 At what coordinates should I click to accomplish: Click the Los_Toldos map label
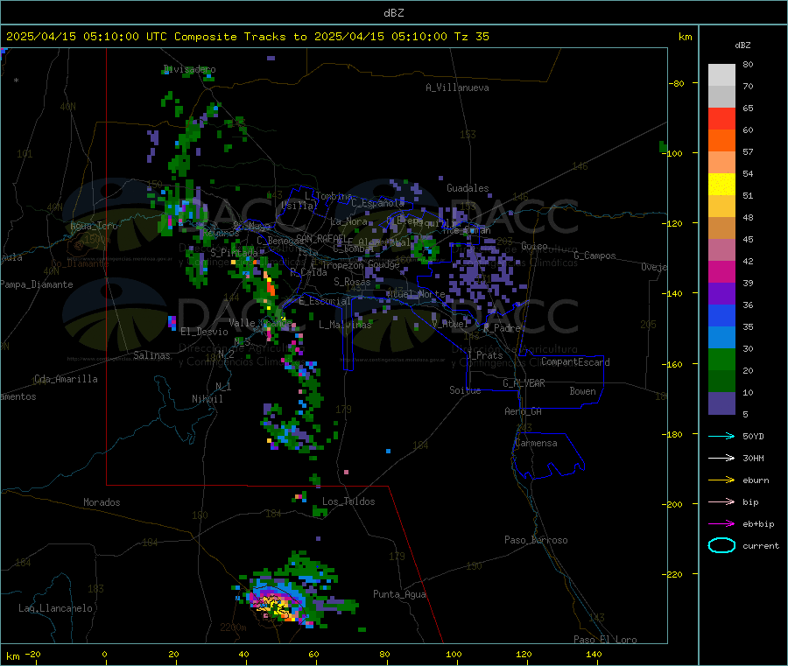tap(348, 501)
